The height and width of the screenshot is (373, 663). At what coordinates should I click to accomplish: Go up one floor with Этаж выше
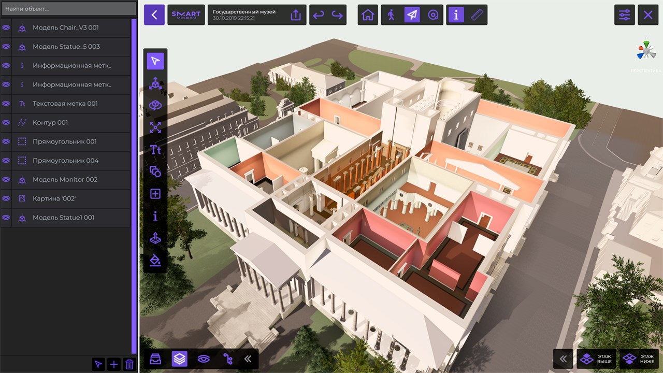coord(596,358)
